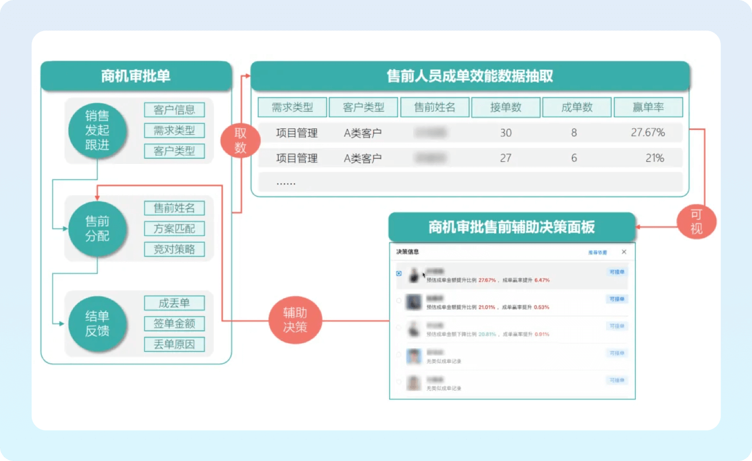Screen dimensions: 752x461
Task: Click the 售前分配 teal circle
Action: click(x=97, y=228)
